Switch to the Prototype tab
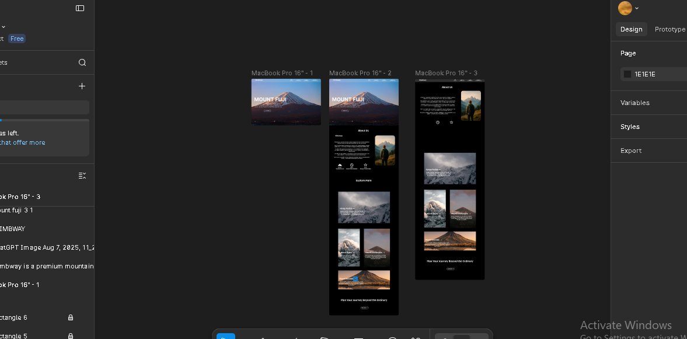Image resolution: width=687 pixels, height=339 pixels. (x=670, y=29)
